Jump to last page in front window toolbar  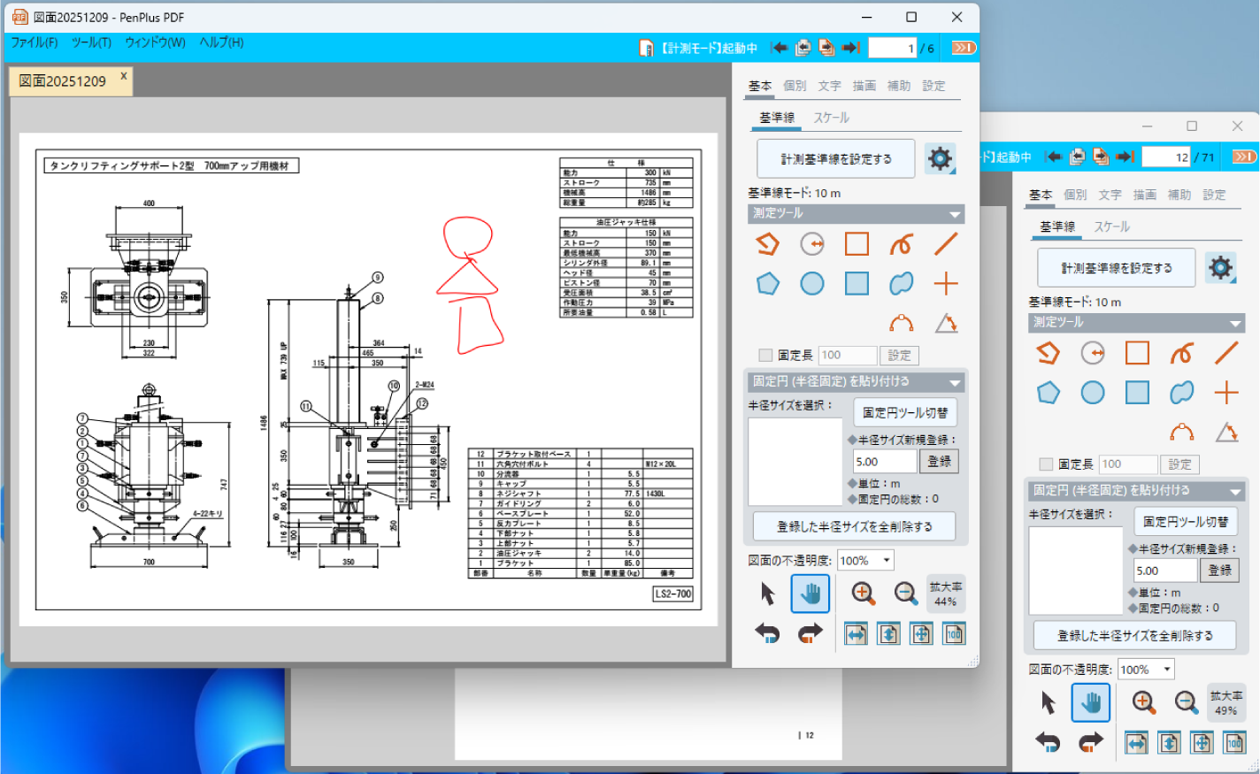pos(850,48)
